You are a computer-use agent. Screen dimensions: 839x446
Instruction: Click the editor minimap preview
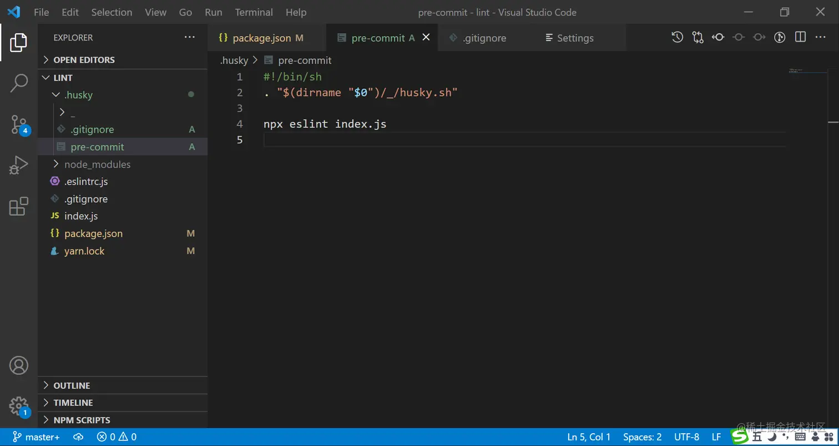tap(807, 71)
